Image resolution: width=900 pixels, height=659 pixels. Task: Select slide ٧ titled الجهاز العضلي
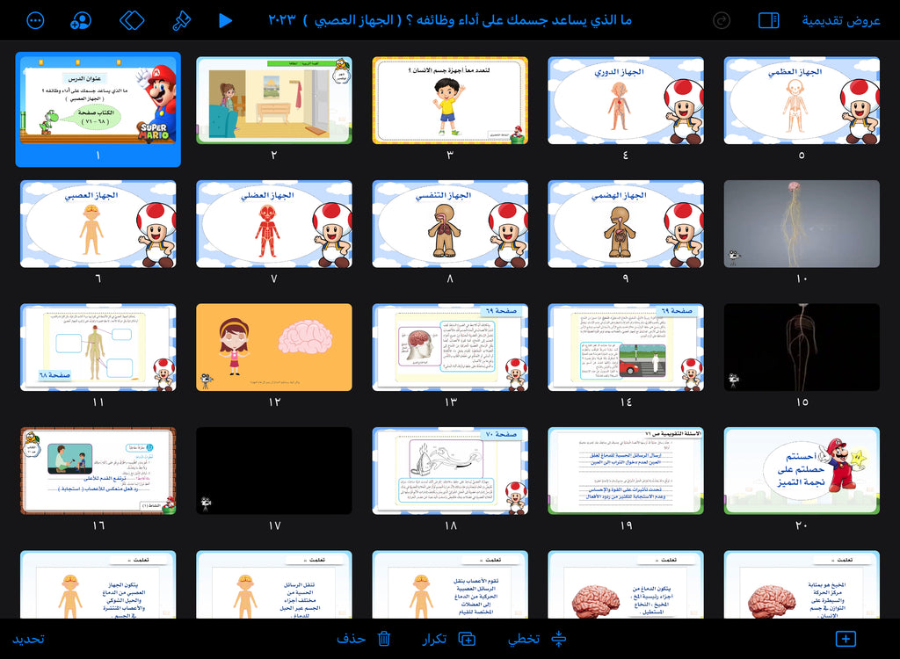pyautogui.click(x=274, y=224)
